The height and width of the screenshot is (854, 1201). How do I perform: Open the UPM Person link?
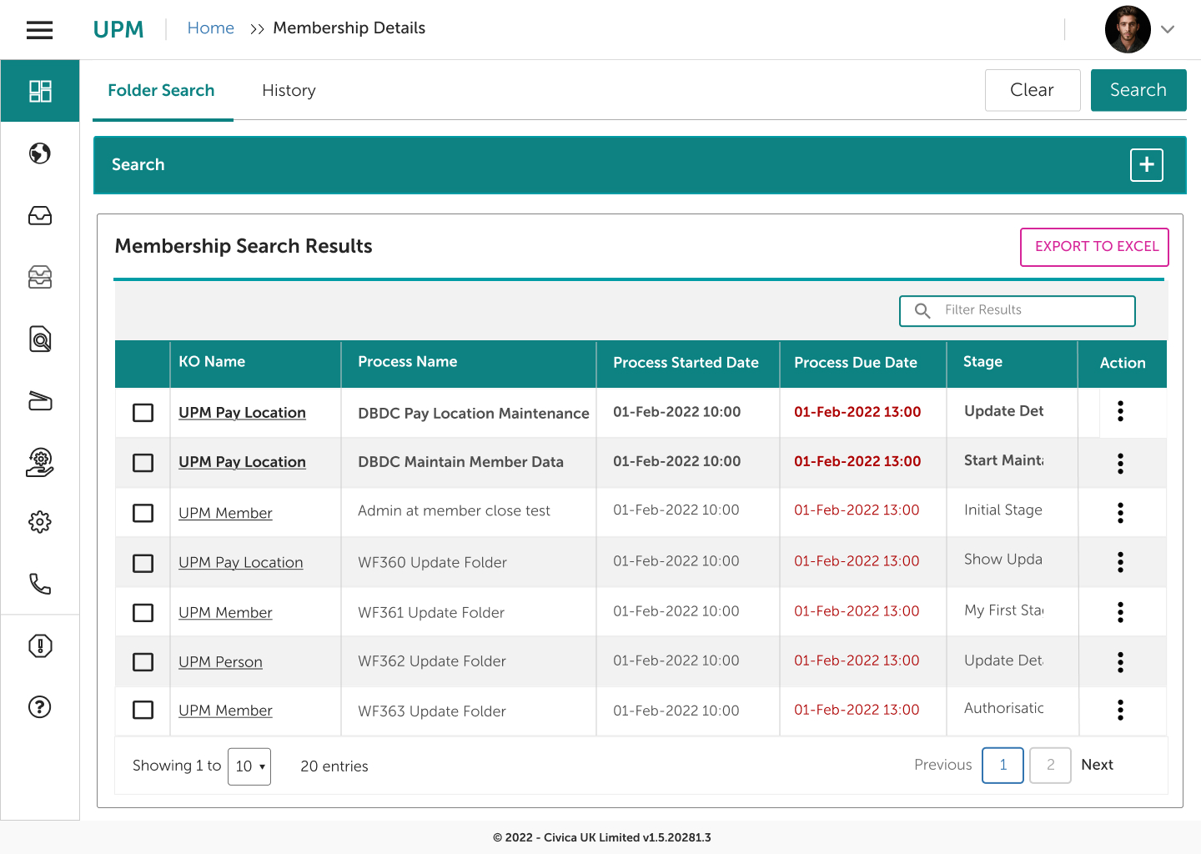[220, 662]
